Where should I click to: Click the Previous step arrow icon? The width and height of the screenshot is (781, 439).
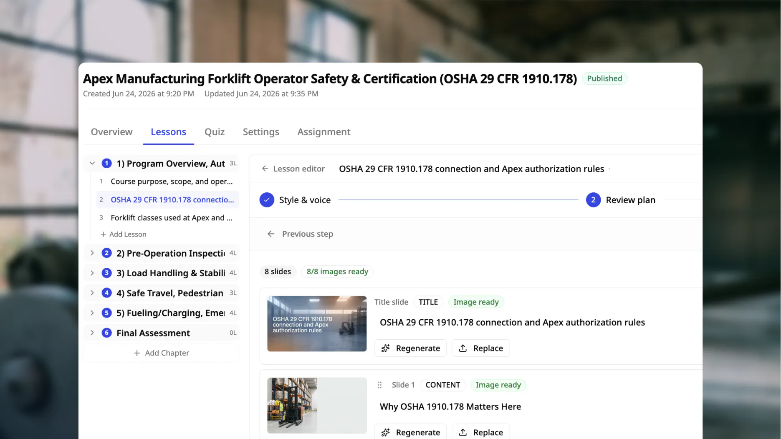point(271,234)
